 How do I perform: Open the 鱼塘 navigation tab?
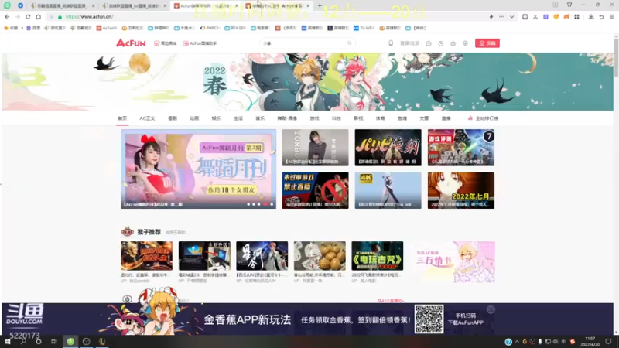point(402,118)
